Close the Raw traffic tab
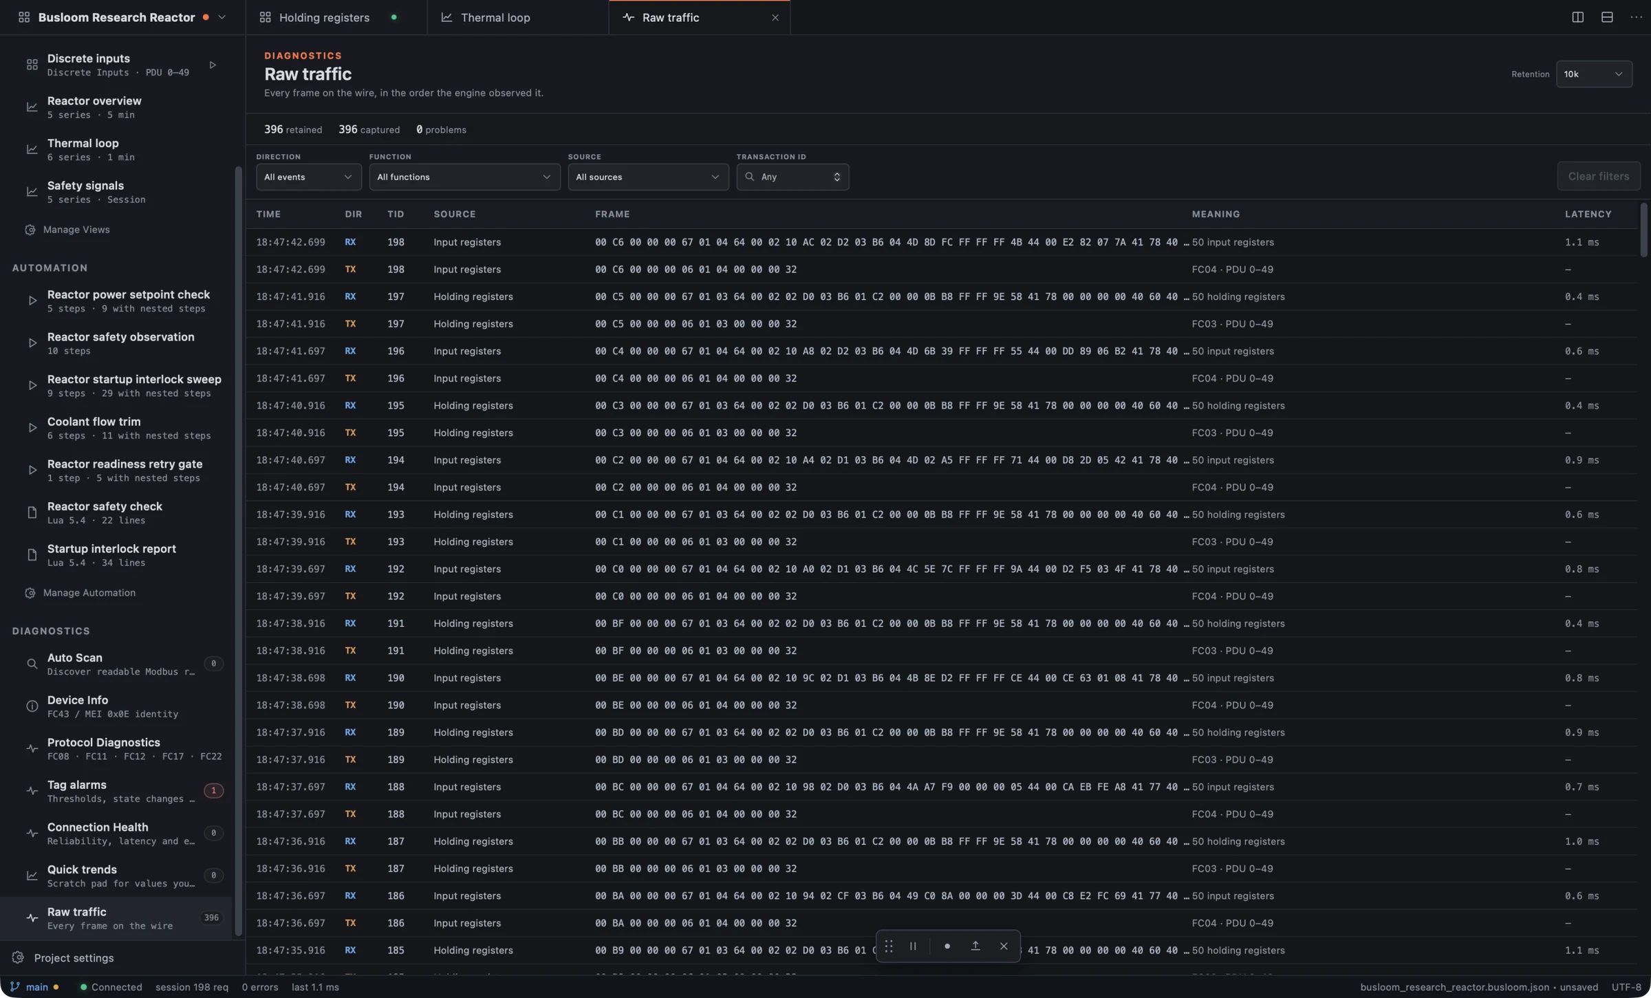This screenshot has width=1651, height=998. (x=775, y=18)
